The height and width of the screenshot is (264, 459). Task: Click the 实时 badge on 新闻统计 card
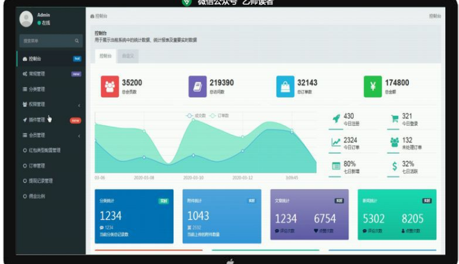point(427,201)
